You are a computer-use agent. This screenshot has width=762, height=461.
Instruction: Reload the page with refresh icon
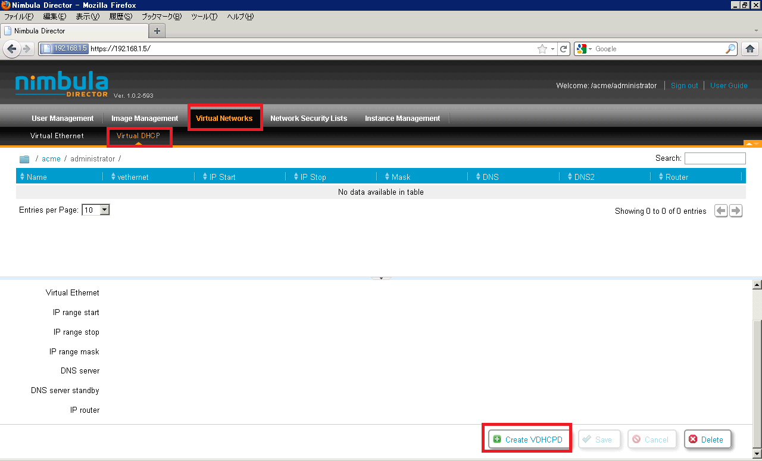click(564, 49)
